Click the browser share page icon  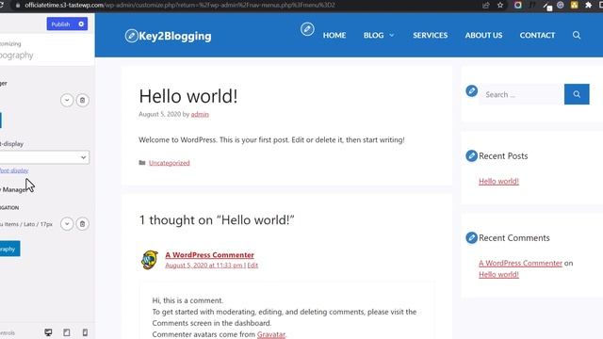[486, 5]
